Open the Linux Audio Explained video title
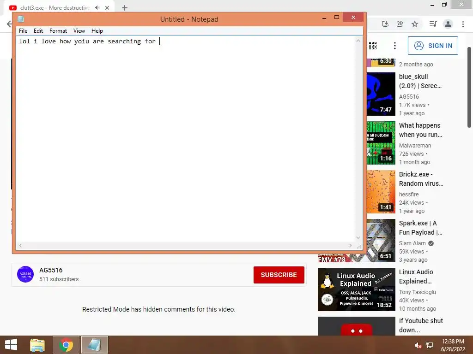Screen dimensions: 473x354 click(416, 277)
